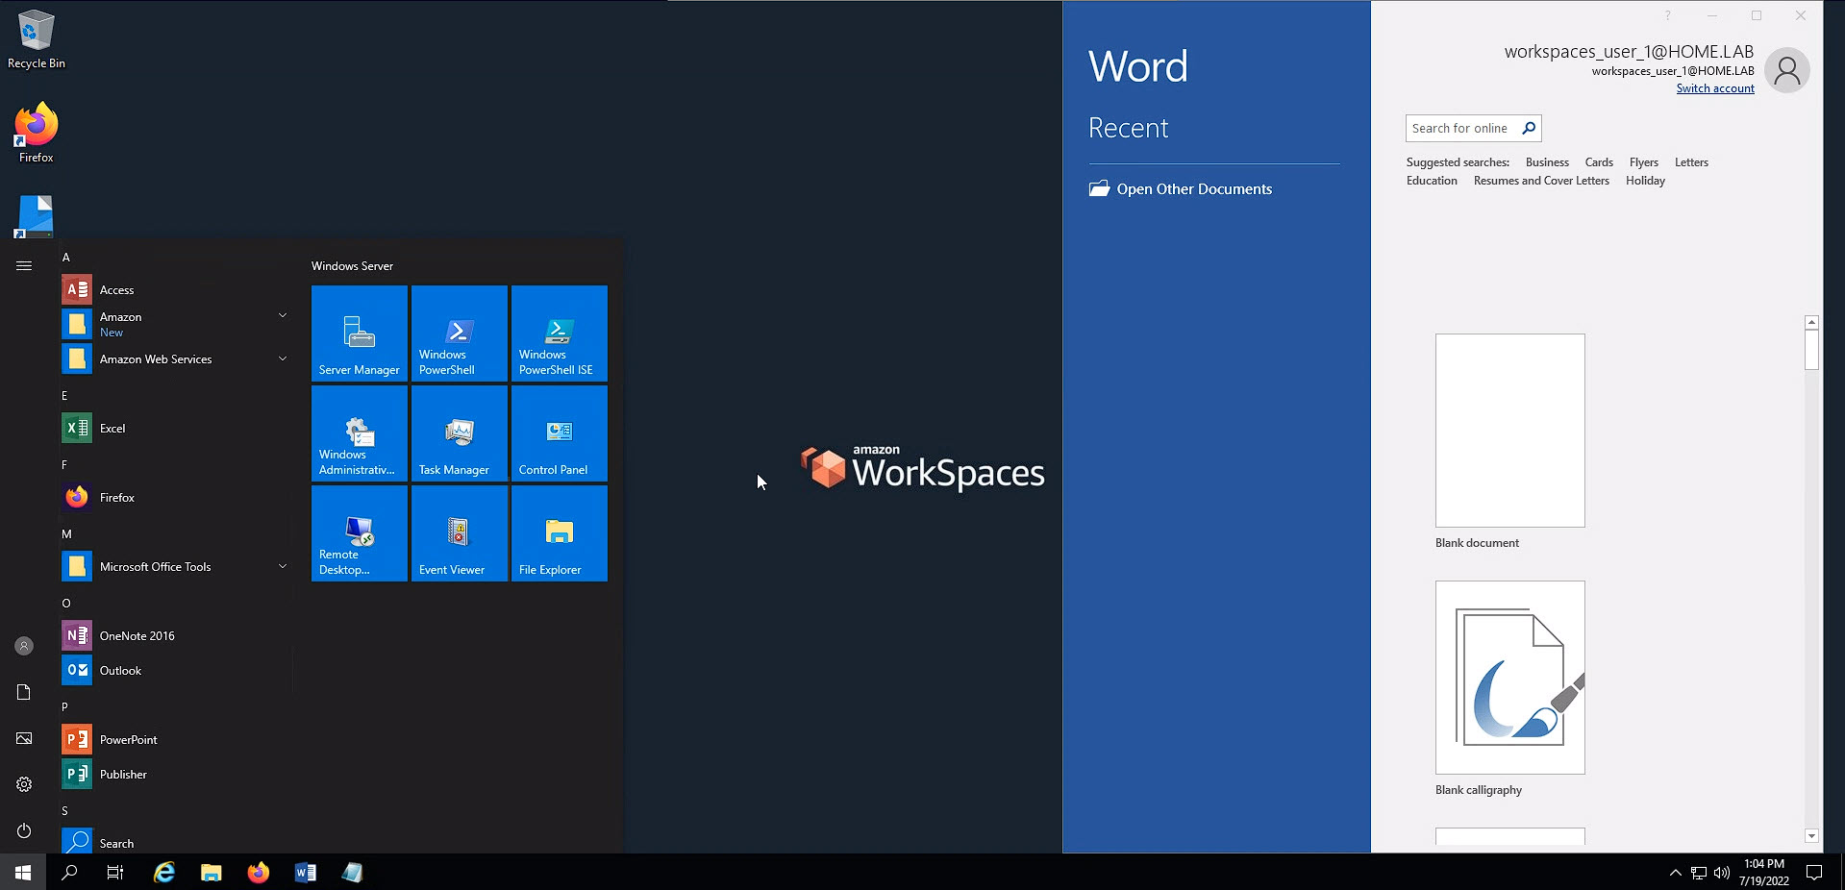The image size is (1845, 890).
Task: Select Open Other Documents in Word
Action: [x=1194, y=188]
